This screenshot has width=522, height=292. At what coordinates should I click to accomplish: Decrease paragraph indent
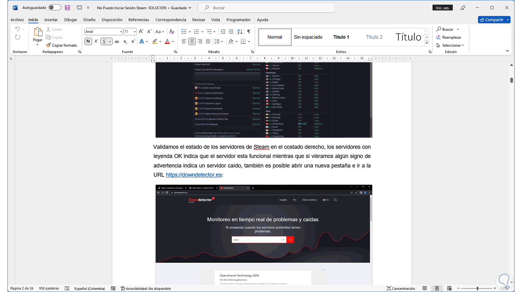click(223, 32)
